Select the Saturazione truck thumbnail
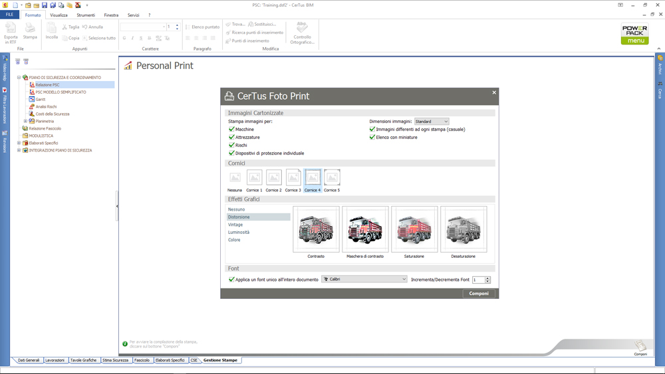This screenshot has width=665, height=374. tap(414, 229)
